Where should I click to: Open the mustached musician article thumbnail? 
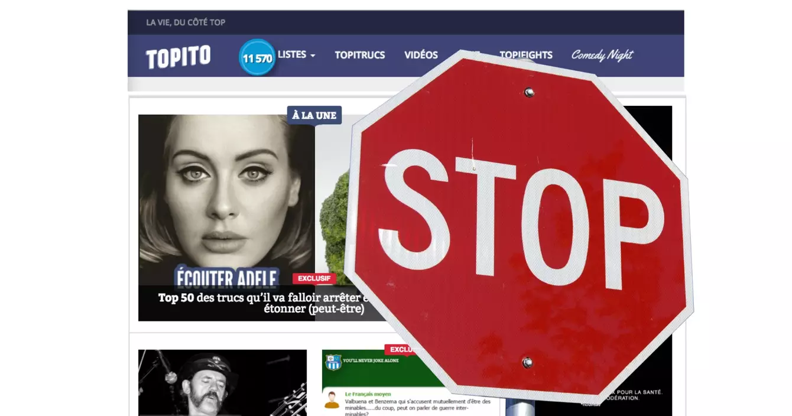[x=222, y=383]
